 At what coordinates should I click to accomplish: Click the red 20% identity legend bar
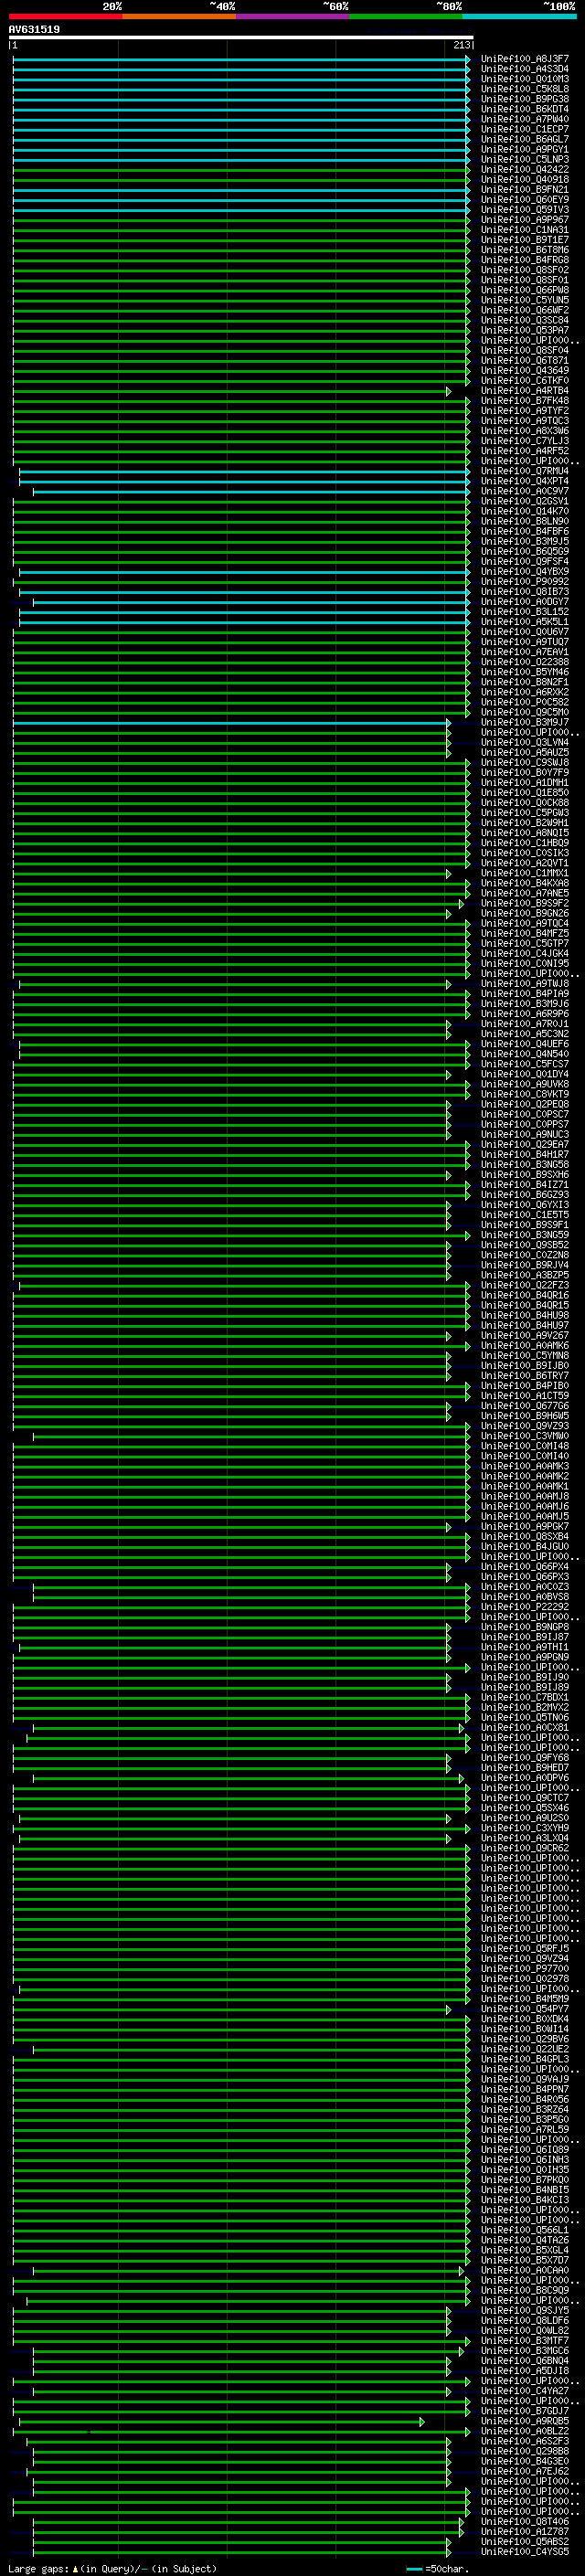tap(65, 16)
